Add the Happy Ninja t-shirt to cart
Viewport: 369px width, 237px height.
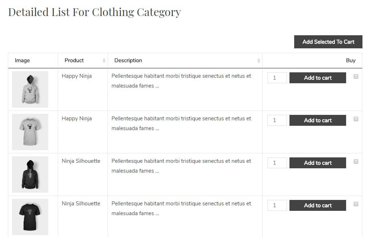click(317, 120)
